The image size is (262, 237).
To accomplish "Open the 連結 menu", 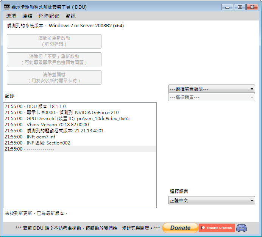I will pyautogui.click(x=27, y=16).
